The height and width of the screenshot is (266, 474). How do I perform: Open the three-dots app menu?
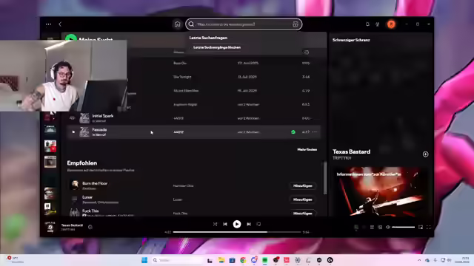[48, 24]
